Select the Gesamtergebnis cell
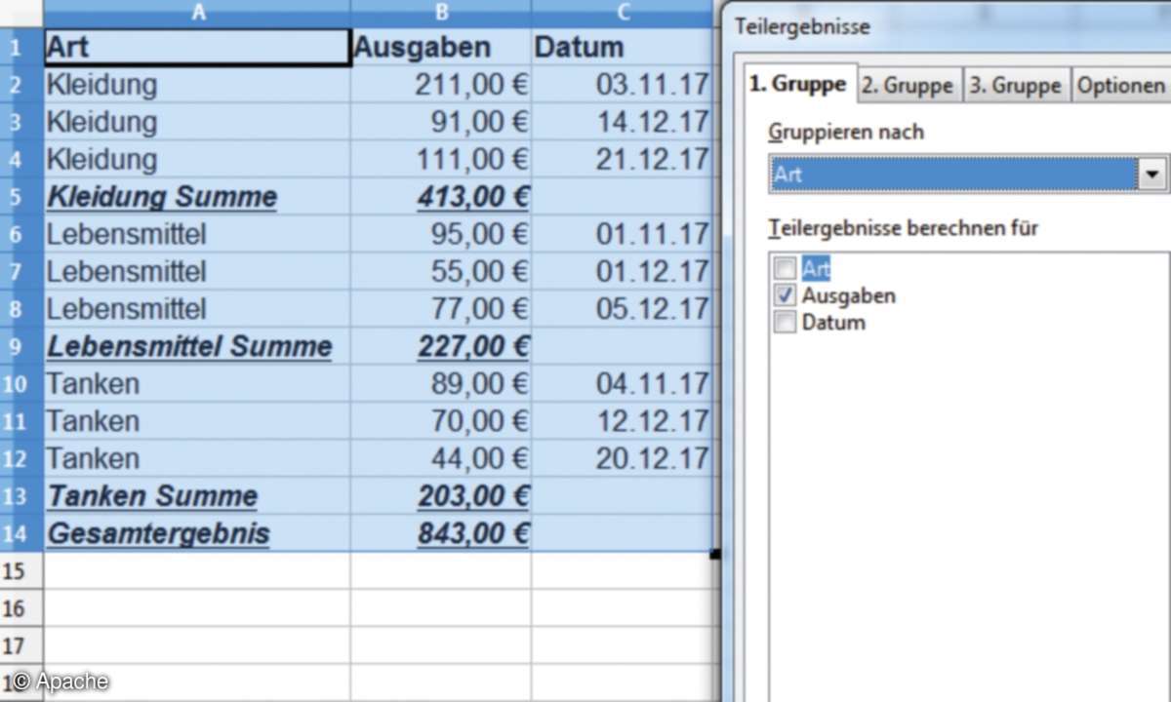This screenshot has width=1171, height=702. 197,533
